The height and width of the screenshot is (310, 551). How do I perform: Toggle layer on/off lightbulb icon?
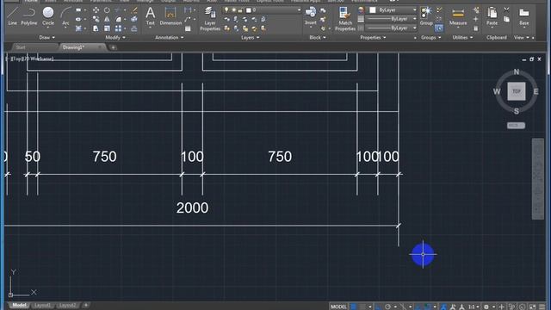pyautogui.click(x=226, y=10)
